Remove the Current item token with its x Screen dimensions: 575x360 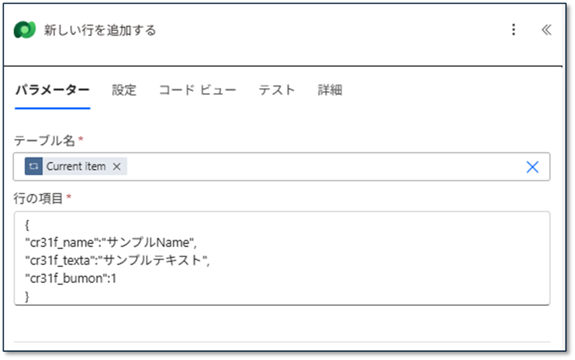(117, 166)
